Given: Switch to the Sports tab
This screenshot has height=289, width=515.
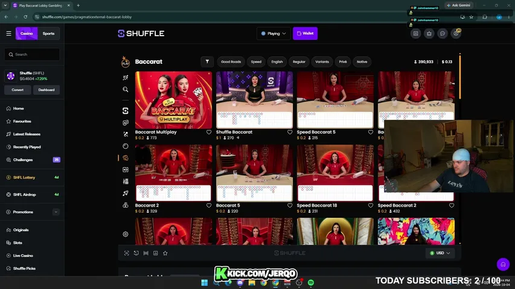Looking at the screenshot, I should [x=49, y=34].
